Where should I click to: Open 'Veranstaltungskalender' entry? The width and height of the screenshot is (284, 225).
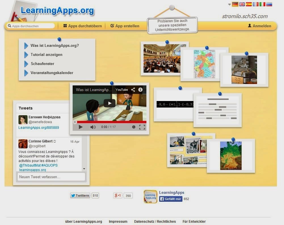[x=52, y=73]
